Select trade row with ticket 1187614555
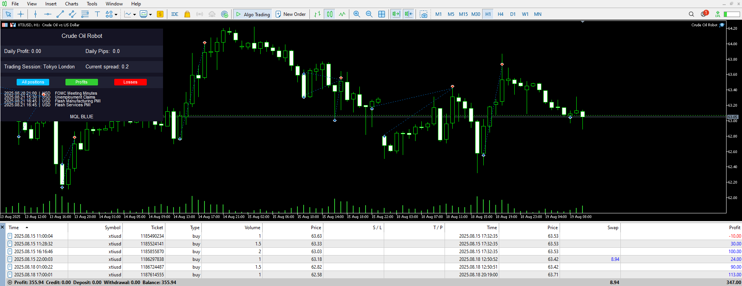 (374, 275)
